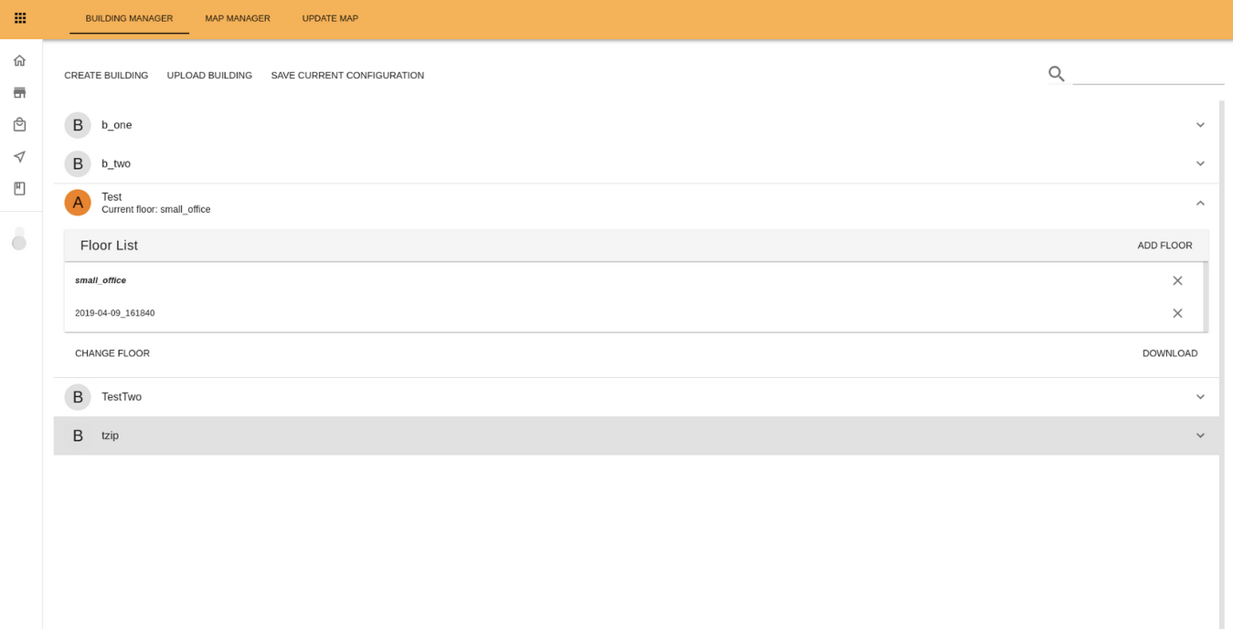Open the Update Map tab
Screen dimensions: 1233x629
330,18
